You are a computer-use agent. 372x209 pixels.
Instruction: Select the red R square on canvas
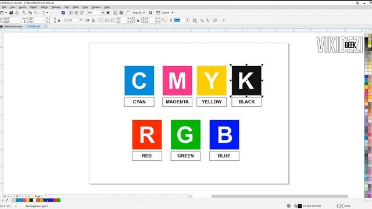pyautogui.click(x=147, y=135)
